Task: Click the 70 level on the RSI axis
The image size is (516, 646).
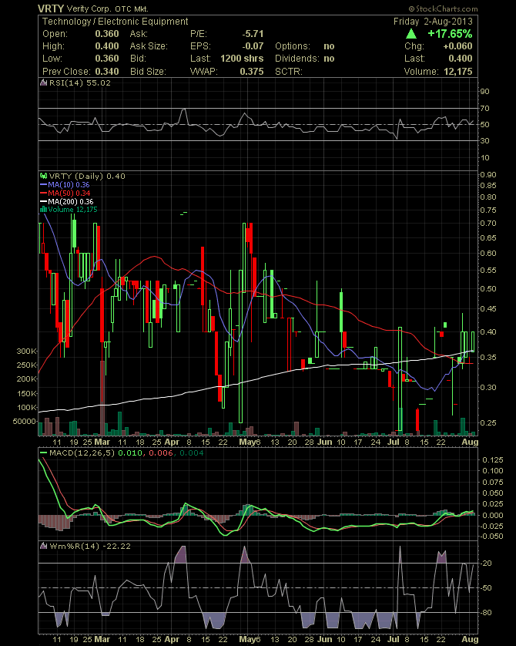Action: click(484, 109)
